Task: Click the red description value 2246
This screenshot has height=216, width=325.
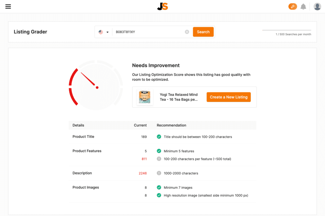Action: (x=143, y=173)
